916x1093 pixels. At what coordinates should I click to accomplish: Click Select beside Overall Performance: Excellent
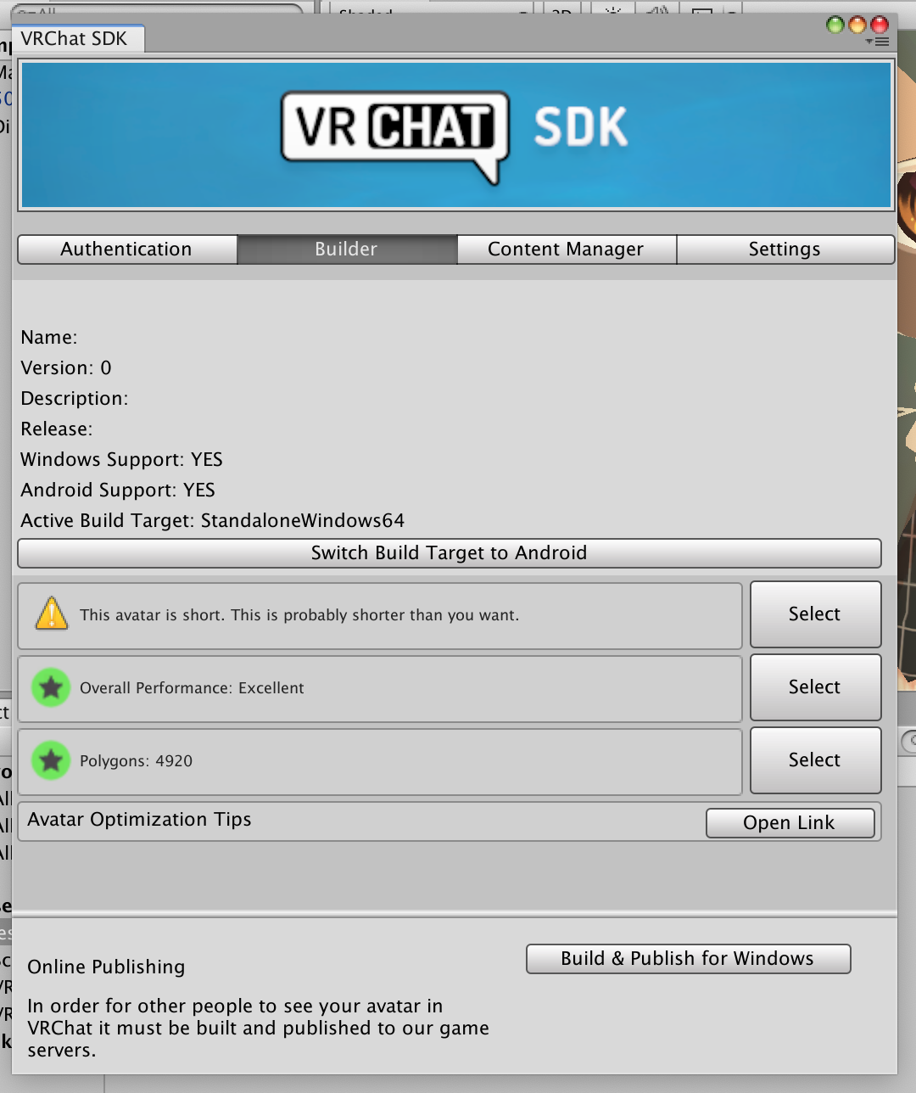[815, 687]
